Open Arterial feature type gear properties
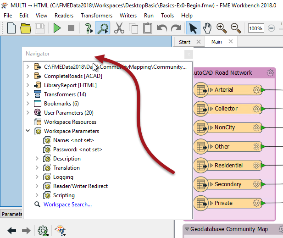The width and height of the screenshot is (283, 238). (x=256, y=90)
